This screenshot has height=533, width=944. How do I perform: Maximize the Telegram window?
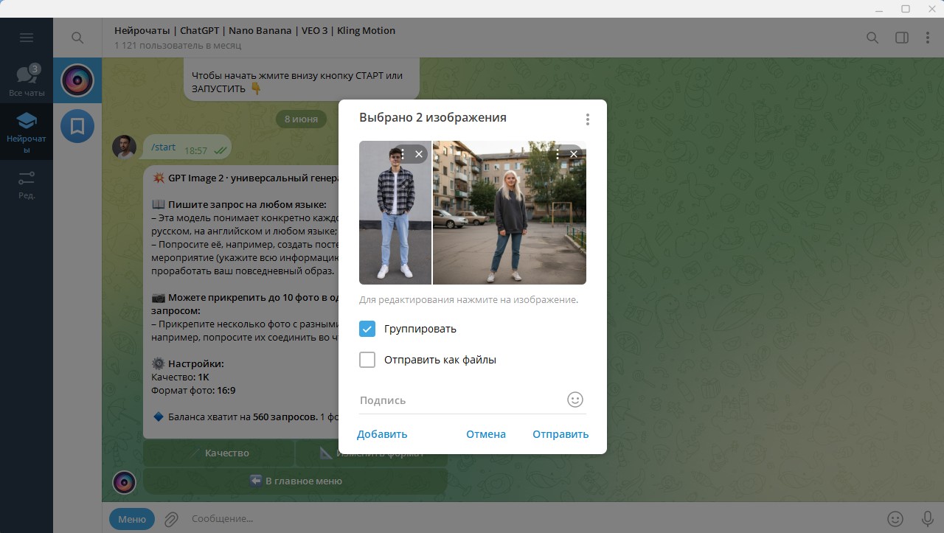(x=906, y=9)
